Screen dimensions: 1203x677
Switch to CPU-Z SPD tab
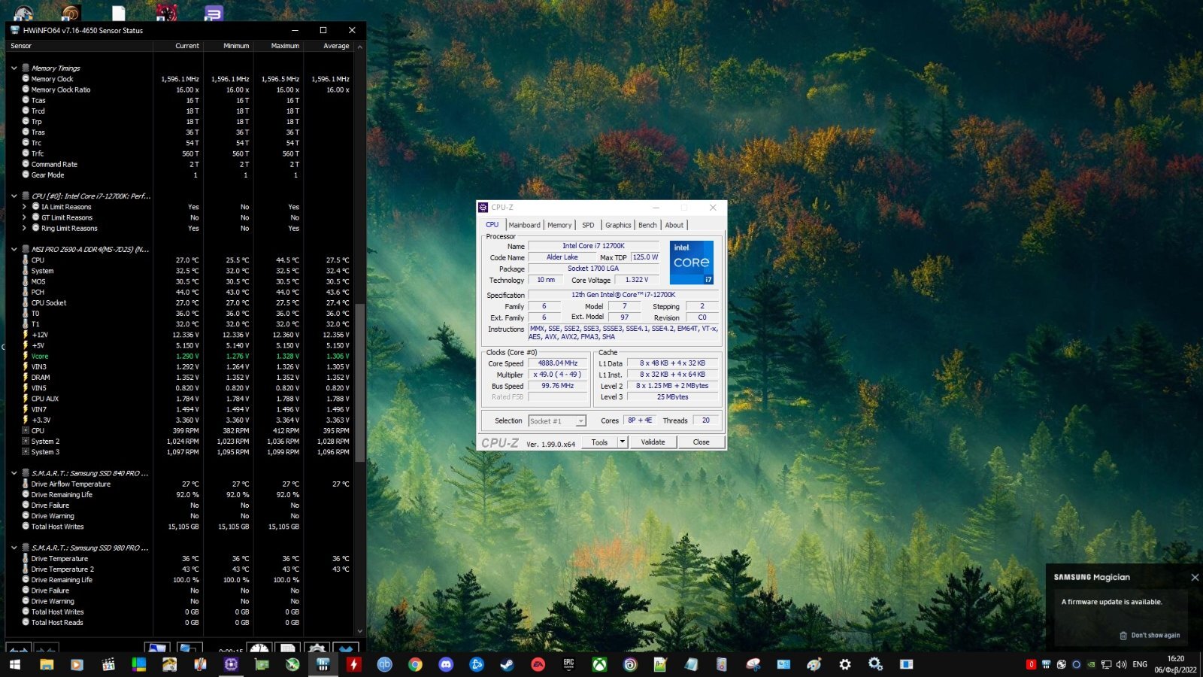[588, 225]
